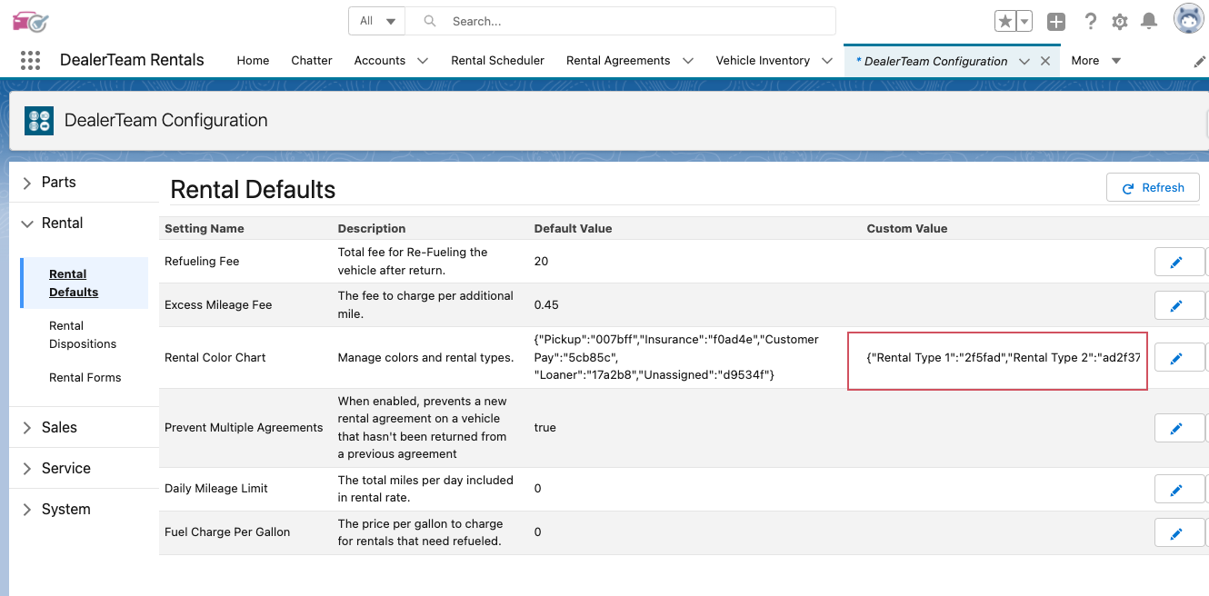This screenshot has height=596, width=1209.
Task: Select Rental Forms in the sidebar
Action: (x=85, y=377)
